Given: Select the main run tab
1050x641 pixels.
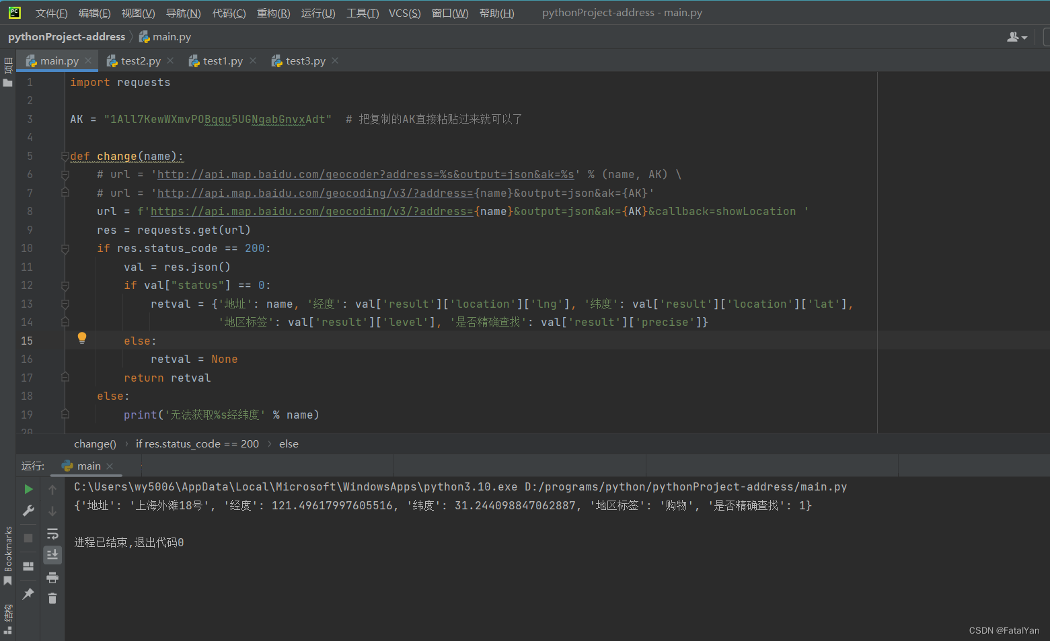Looking at the screenshot, I should (88, 466).
